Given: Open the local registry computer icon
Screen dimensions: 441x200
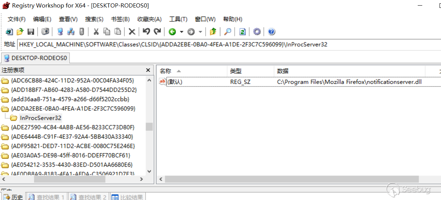Looking at the screenshot, I should point(60,32).
